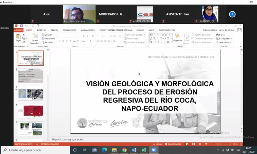Click the COMENTARIOS button in status bar
The image size is (257, 154).
coord(173,144)
